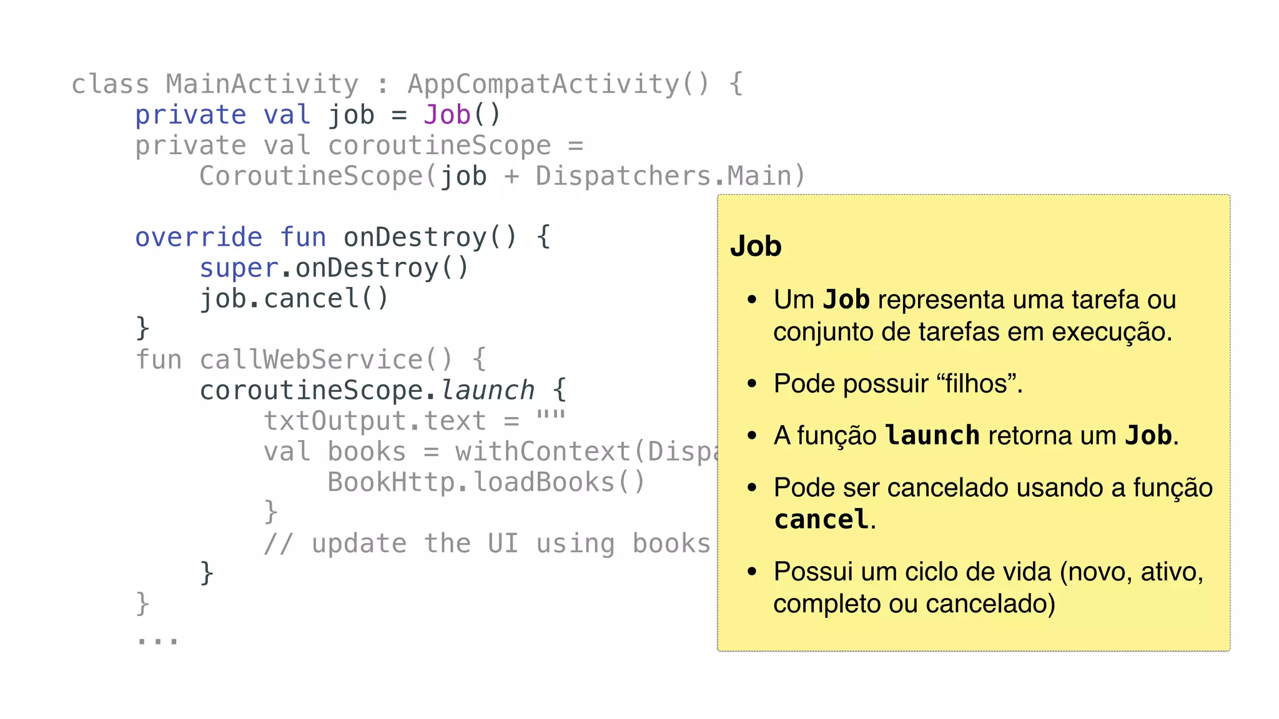The width and height of the screenshot is (1279, 719).
Task: Click the 'val books = withContext' line
Action: click(x=490, y=452)
